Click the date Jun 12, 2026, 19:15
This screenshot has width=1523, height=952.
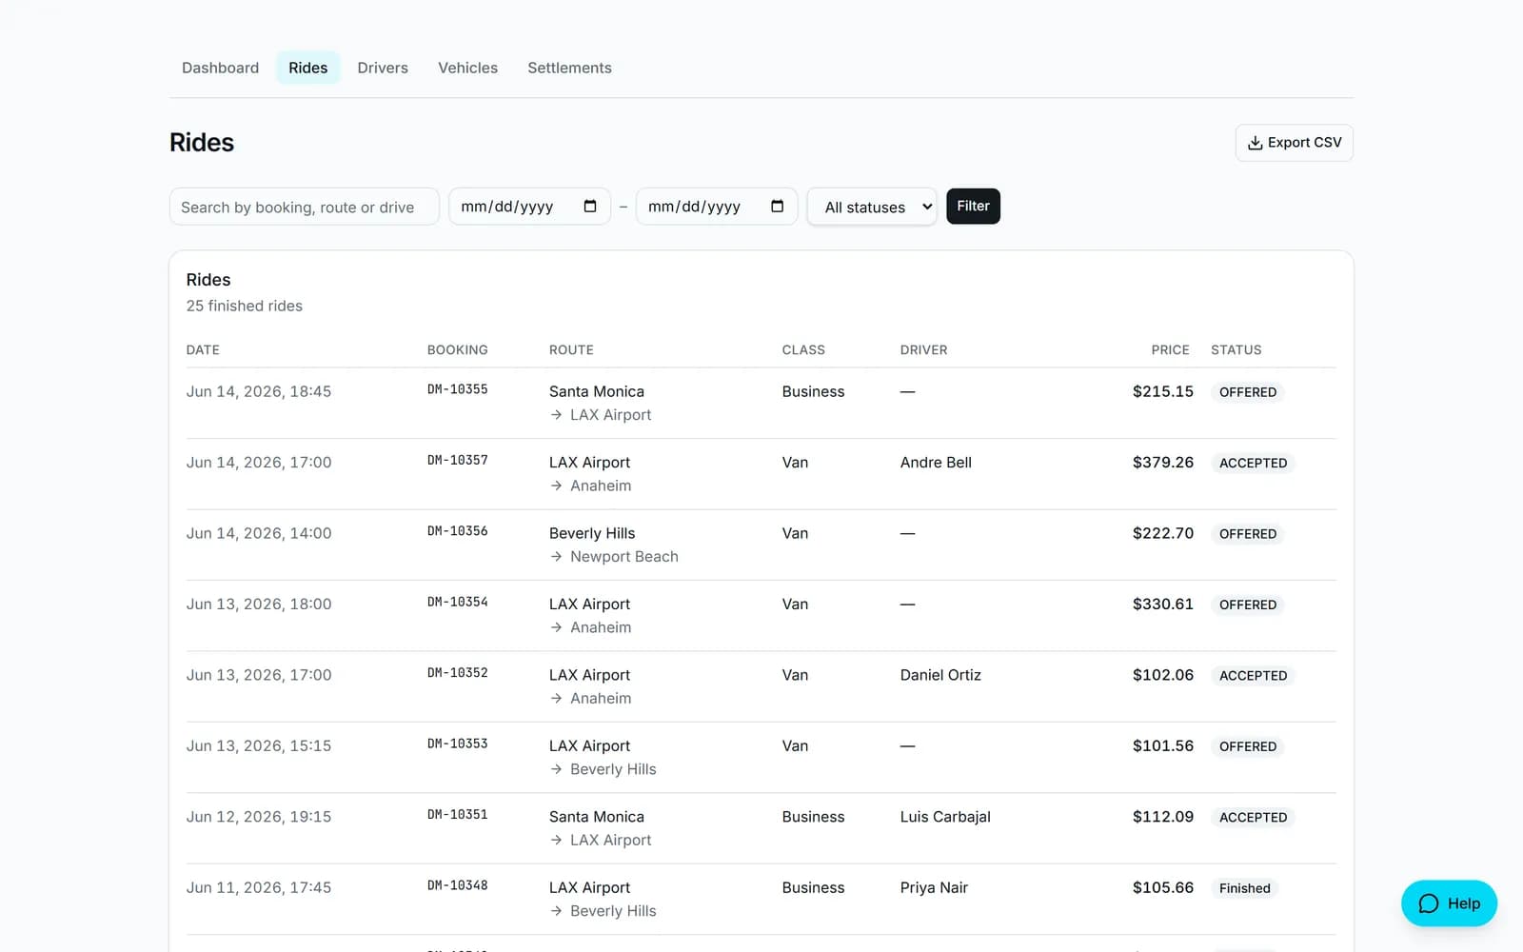point(259,817)
